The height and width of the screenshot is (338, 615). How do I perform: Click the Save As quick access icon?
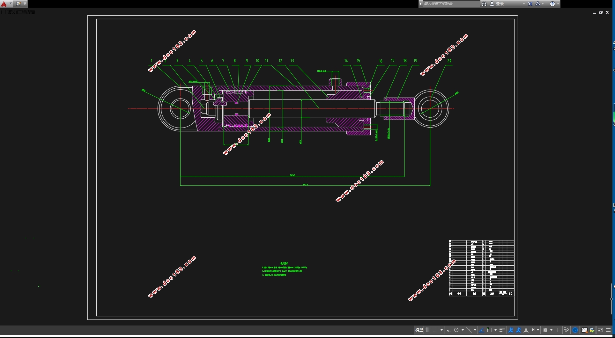pyautogui.click(x=18, y=4)
